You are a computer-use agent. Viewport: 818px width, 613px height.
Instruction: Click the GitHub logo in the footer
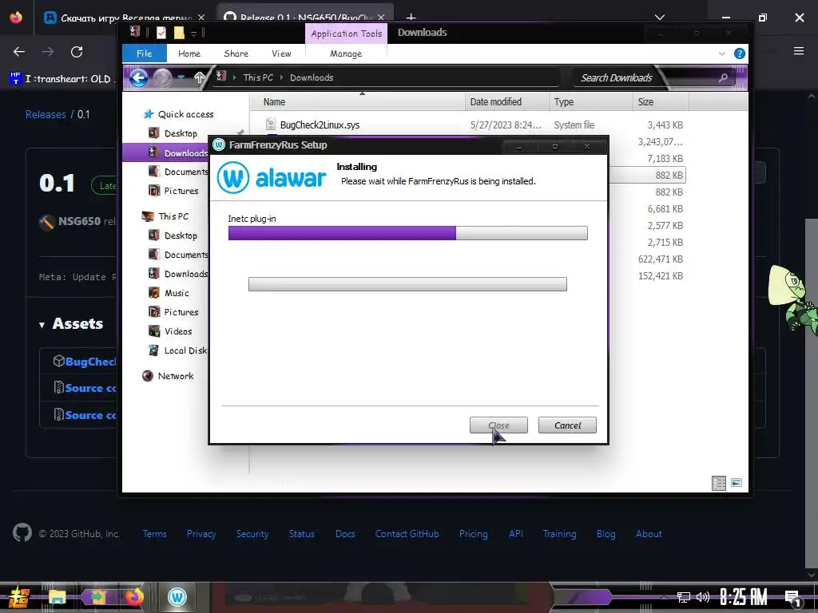[22, 532]
